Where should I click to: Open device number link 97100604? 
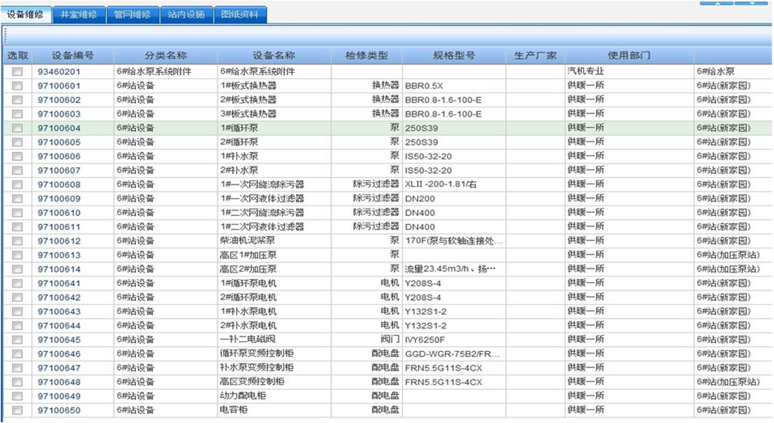click(x=59, y=128)
